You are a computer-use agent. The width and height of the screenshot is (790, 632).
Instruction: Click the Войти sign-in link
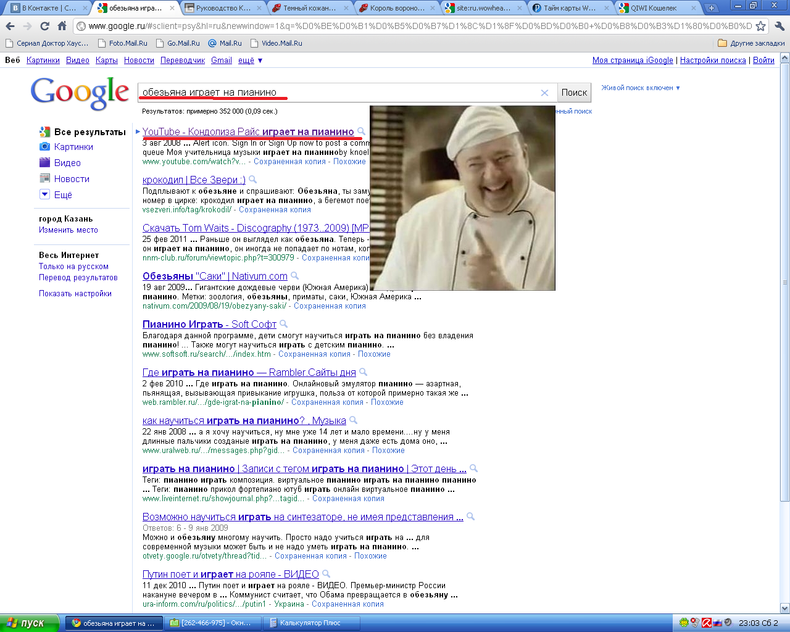tap(763, 60)
